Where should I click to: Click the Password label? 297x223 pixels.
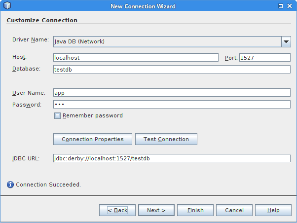click(x=27, y=105)
